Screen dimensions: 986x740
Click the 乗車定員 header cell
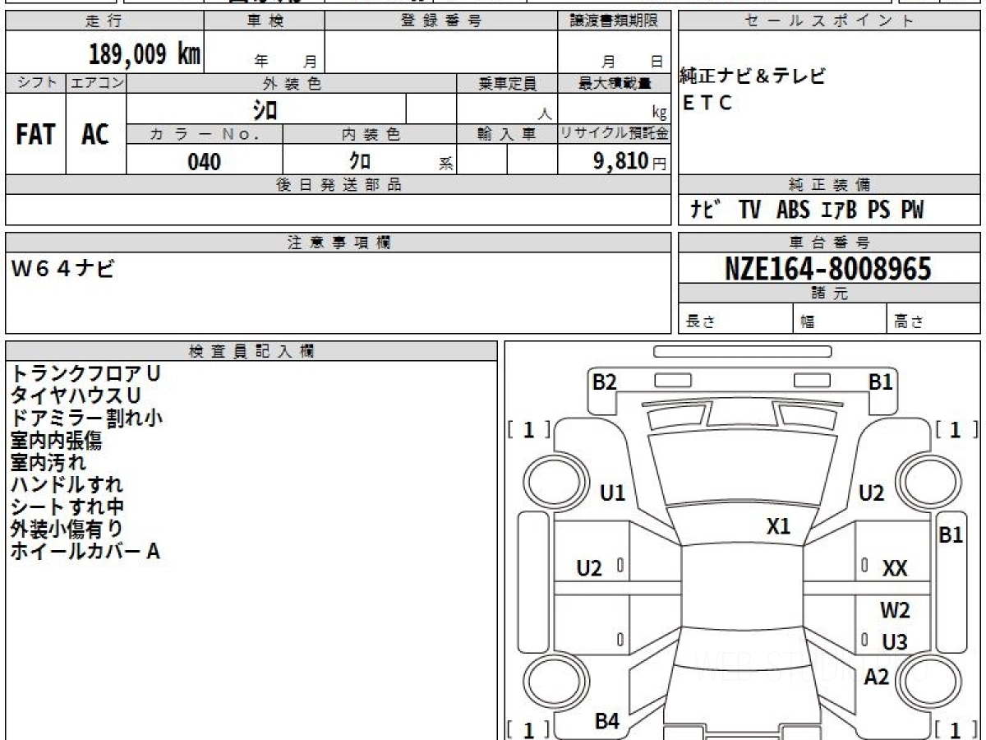point(507,84)
